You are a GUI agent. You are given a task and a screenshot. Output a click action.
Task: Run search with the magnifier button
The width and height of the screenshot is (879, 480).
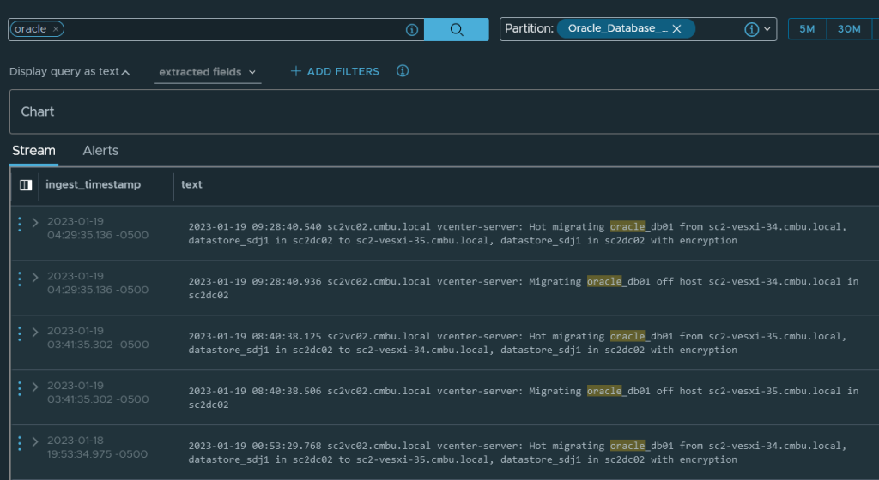coord(457,29)
